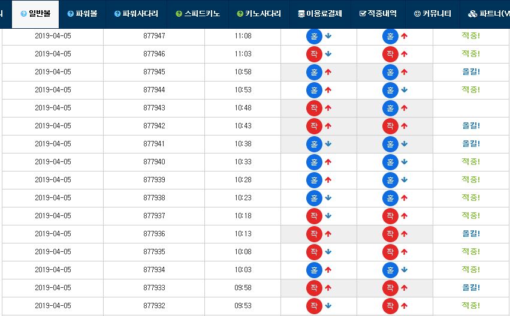This screenshot has width=510, height=316.
Task: Click the red 짝 circle in row 877943
Action: point(314,108)
